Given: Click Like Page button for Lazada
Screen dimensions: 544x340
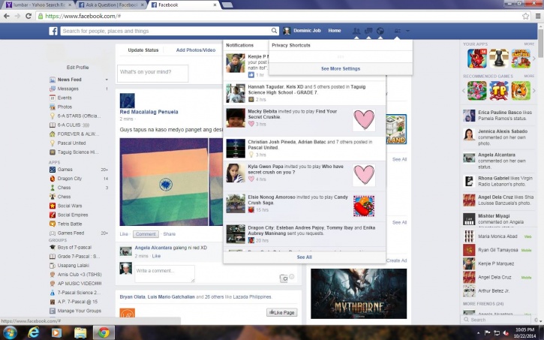Looking at the screenshot, I should tap(282, 312).
